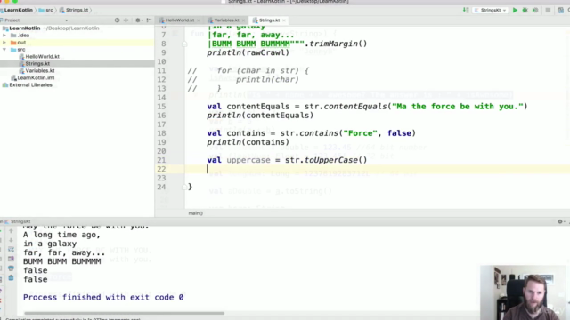
Task: Open Project Structure icon in top toolbar
Action: pos(560,11)
